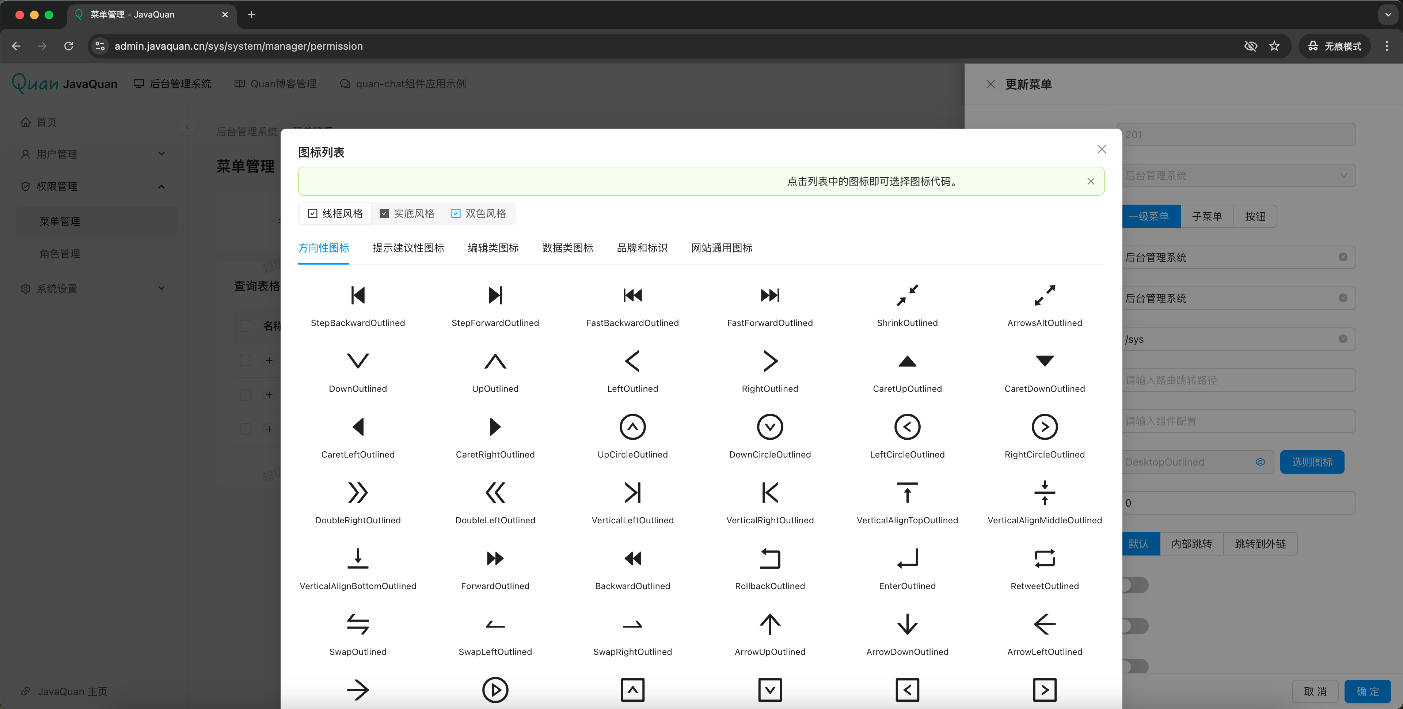This screenshot has height=709, width=1403.
Task: Pick the RetweetOutlined icon
Action: coord(1045,558)
